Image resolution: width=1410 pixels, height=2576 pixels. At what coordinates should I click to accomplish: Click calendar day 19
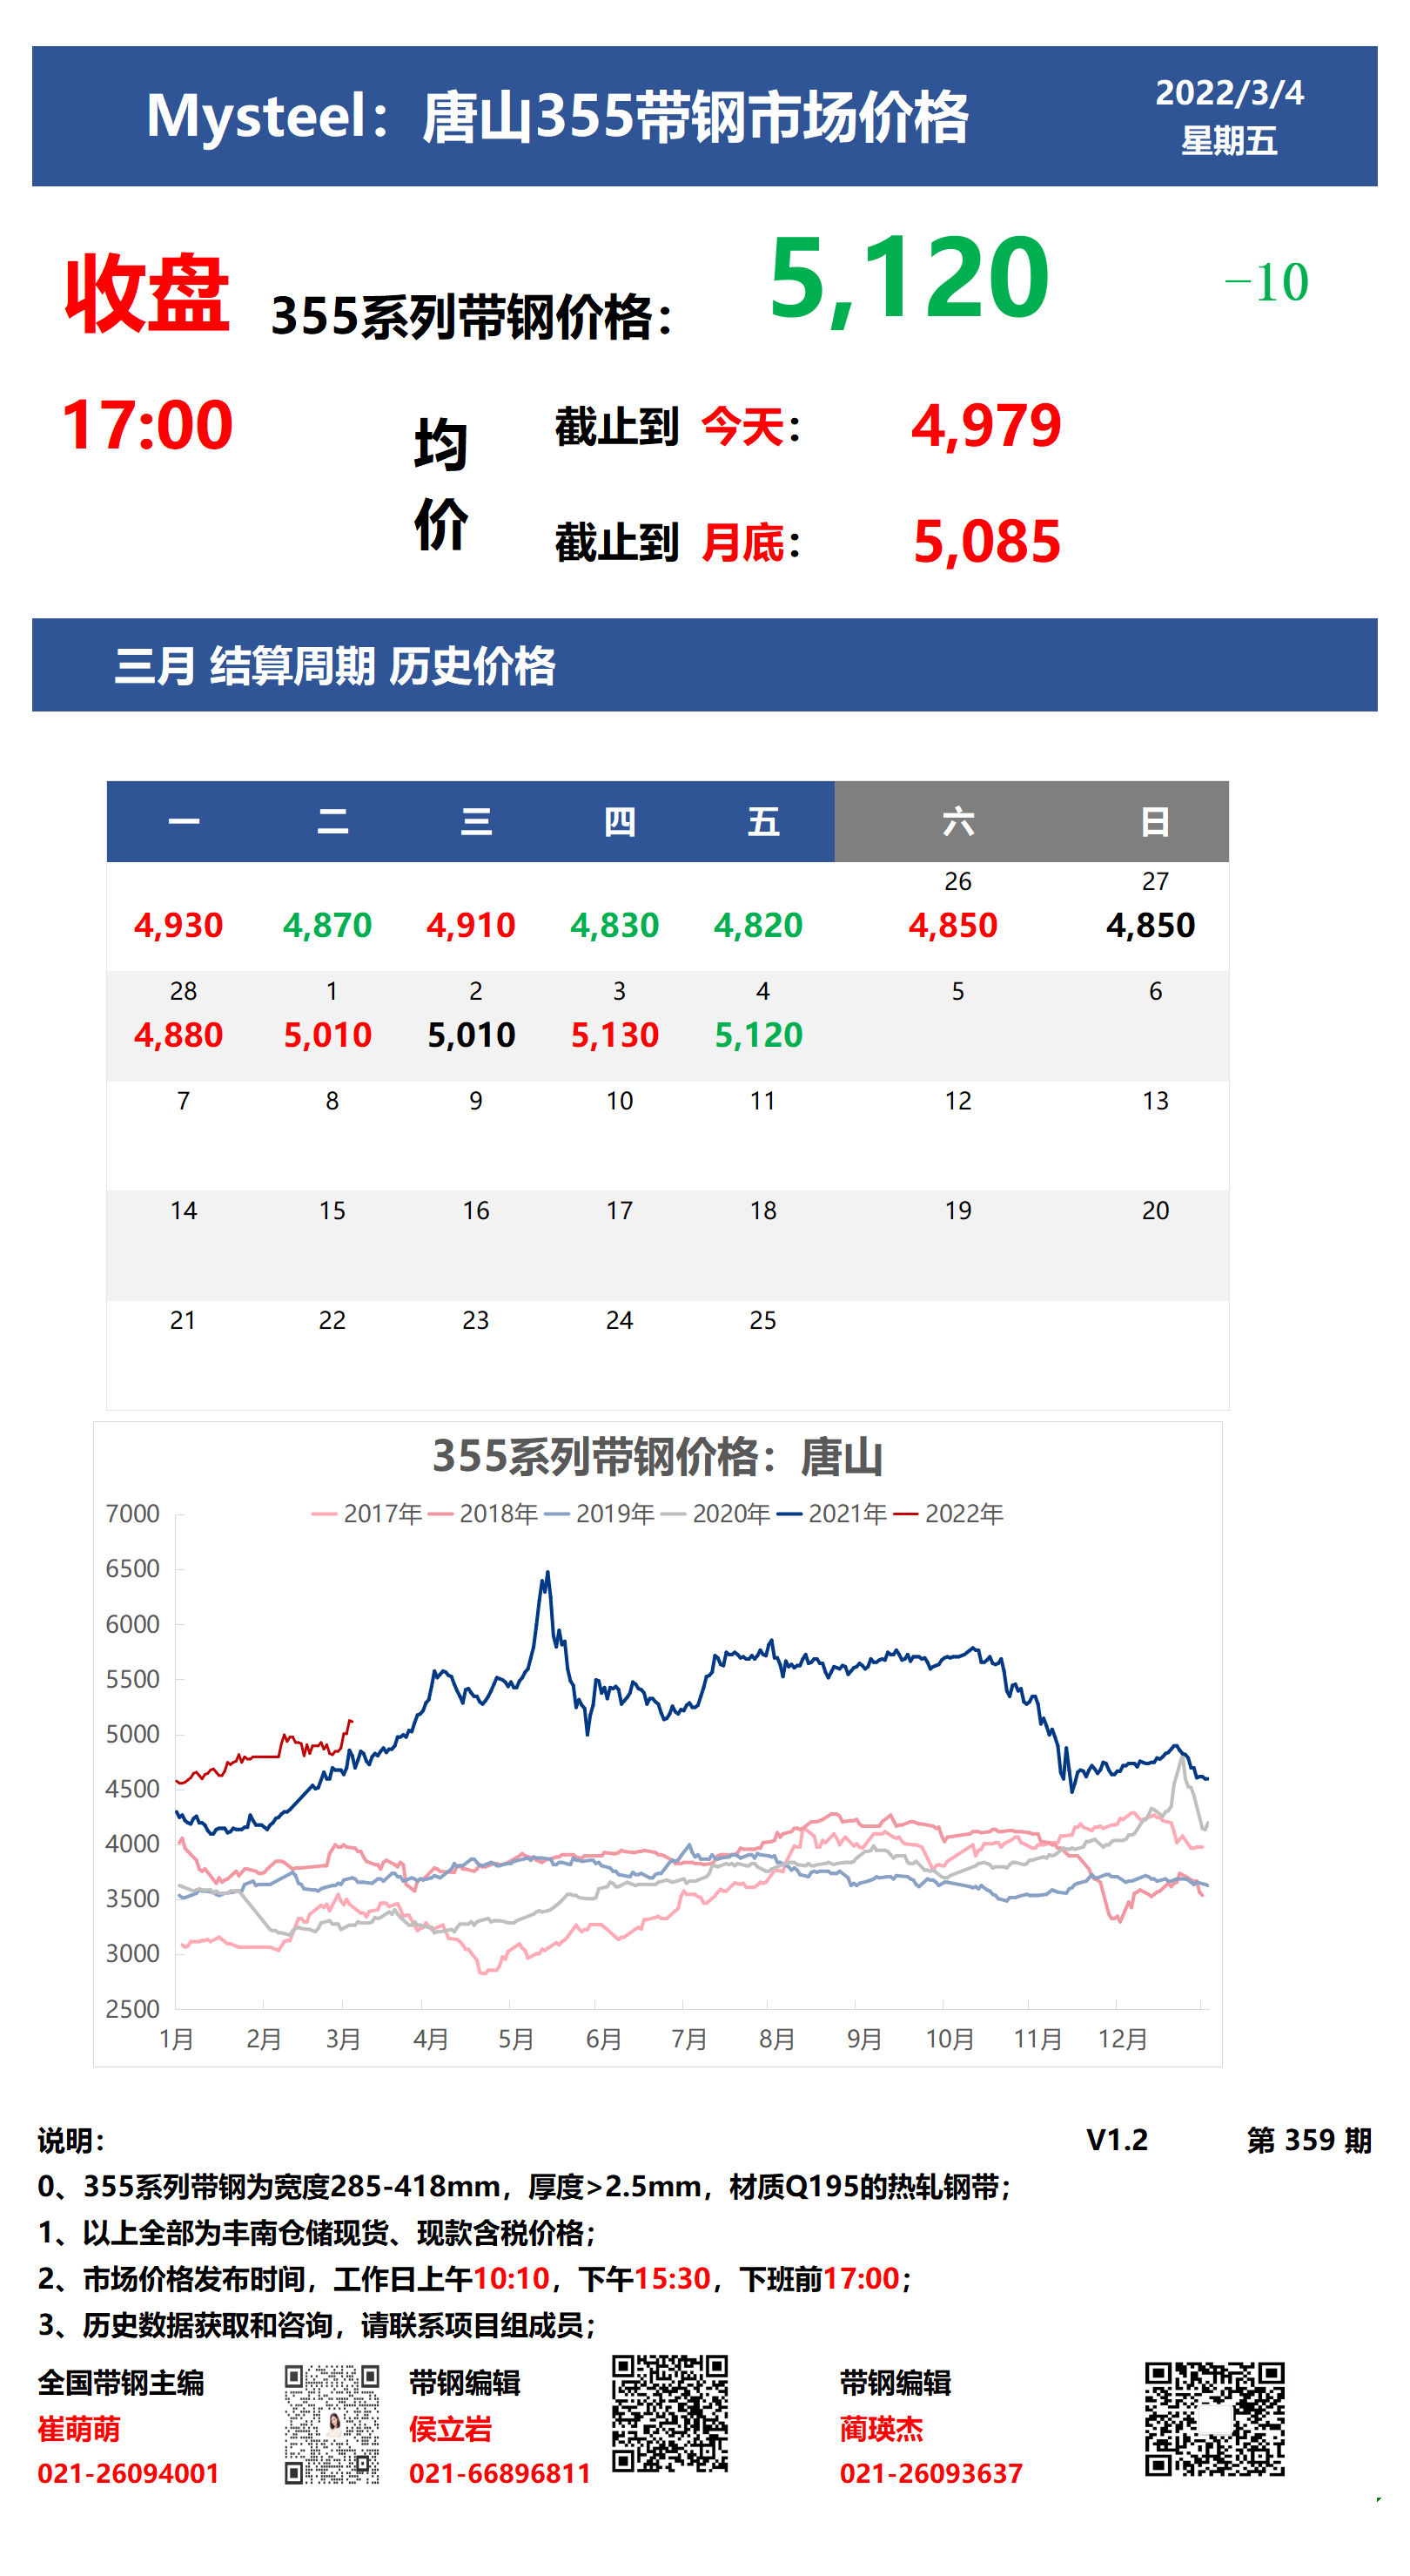tap(958, 1211)
